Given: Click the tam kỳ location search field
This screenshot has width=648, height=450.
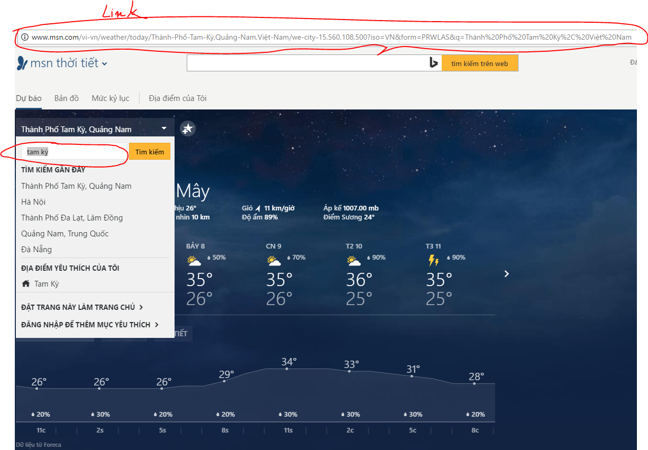Looking at the screenshot, I should tap(74, 152).
